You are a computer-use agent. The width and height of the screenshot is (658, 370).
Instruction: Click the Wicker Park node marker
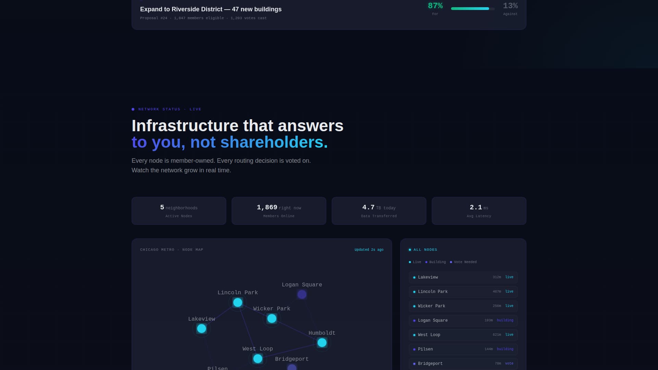point(272,318)
